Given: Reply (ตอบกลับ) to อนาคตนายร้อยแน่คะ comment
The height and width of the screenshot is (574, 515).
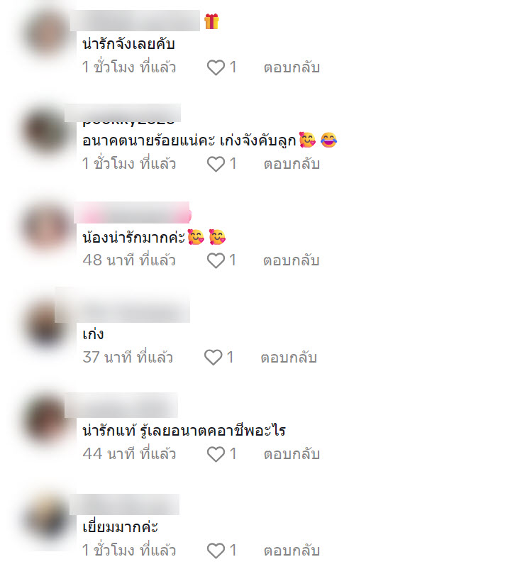Looking at the screenshot, I should pos(292,164).
